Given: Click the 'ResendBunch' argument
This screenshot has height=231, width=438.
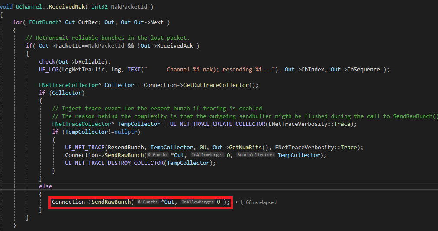Looking at the screenshot, I should point(126,148).
